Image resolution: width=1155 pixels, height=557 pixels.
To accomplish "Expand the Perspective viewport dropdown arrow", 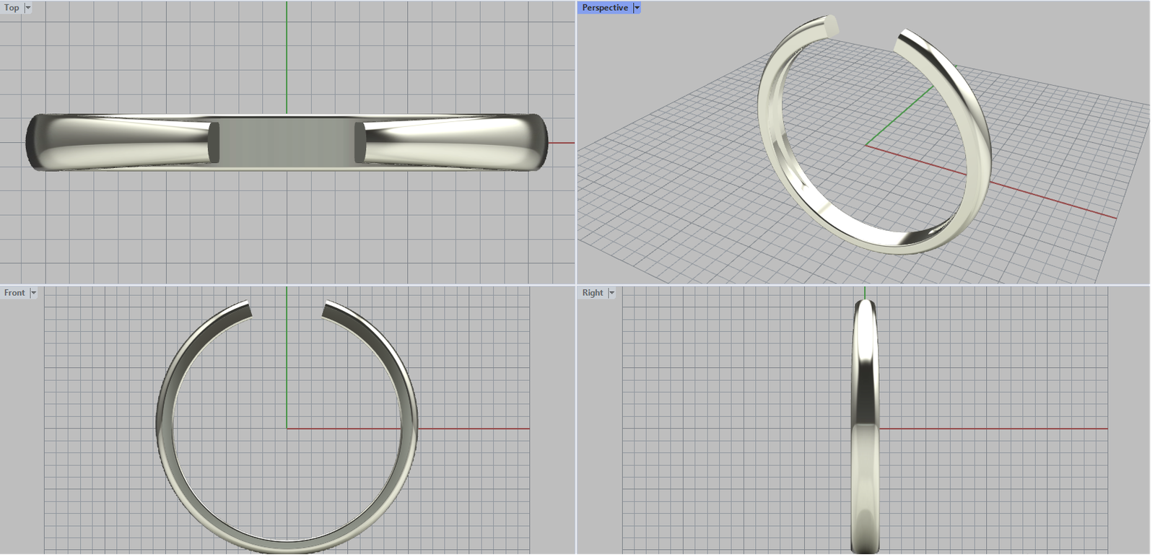I will tap(637, 8).
